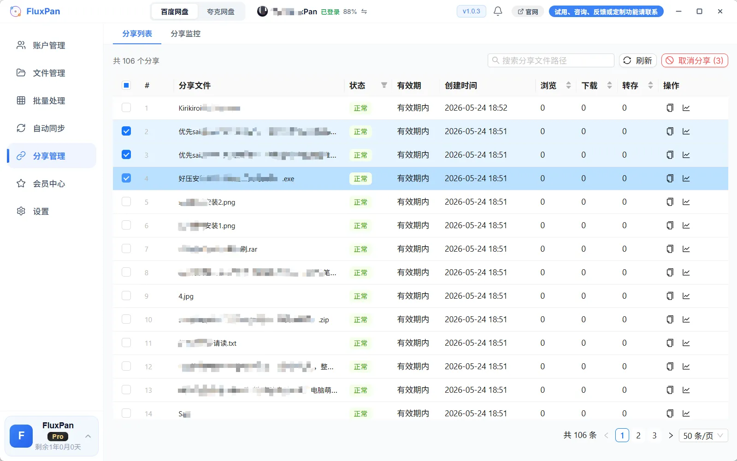Uncheck the row 3 checkbox

click(x=126, y=155)
